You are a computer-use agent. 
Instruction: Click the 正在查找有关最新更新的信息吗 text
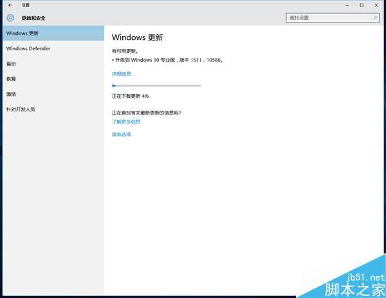coord(146,113)
